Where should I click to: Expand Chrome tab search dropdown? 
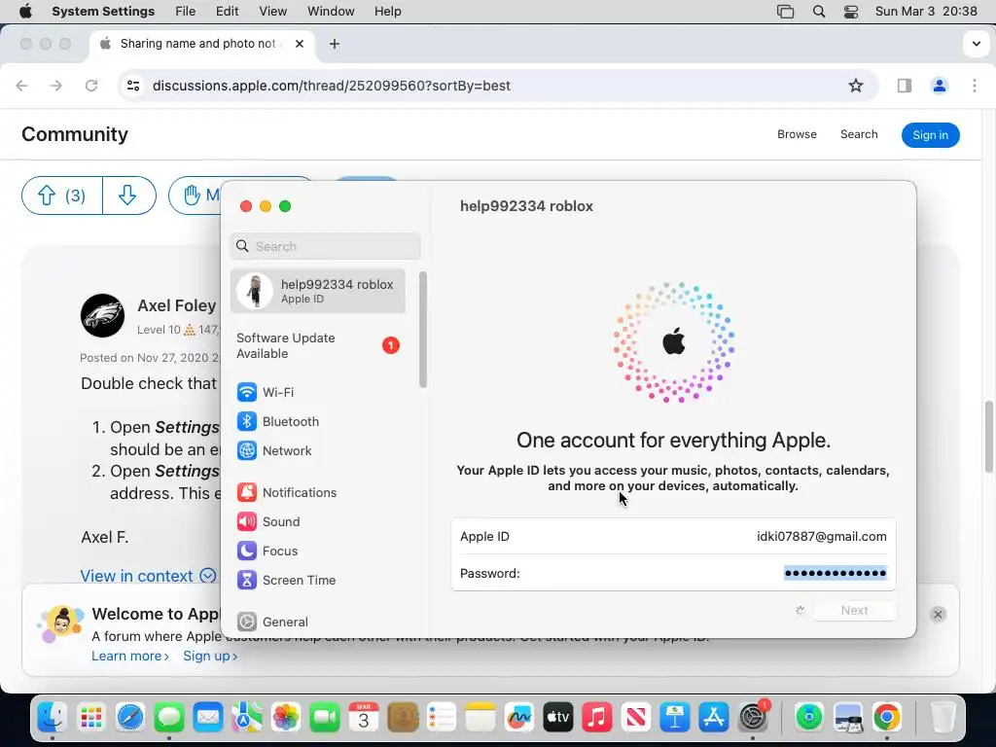pyautogui.click(x=976, y=44)
